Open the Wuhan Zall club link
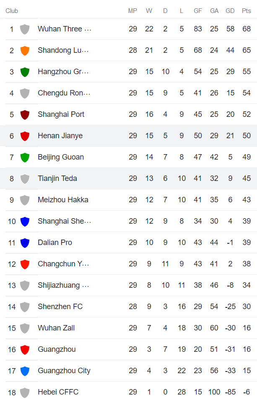 click(x=56, y=328)
